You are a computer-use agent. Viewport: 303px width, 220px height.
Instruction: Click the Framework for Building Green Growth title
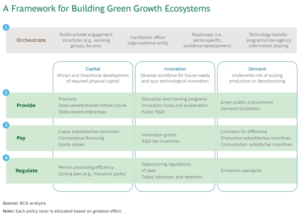(107, 9)
